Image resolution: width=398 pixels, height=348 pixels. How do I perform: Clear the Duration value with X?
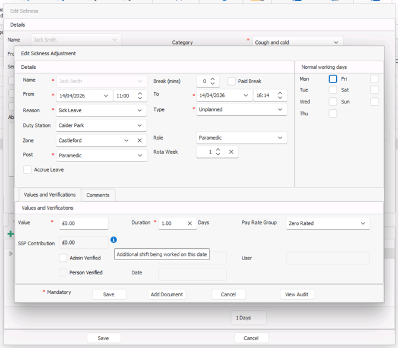tap(190, 223)
